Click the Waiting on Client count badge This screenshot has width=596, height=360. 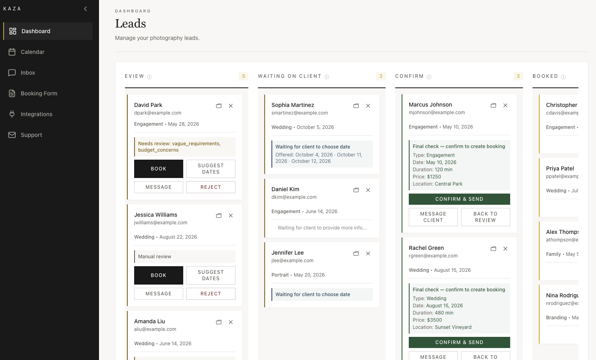click(381, 76)
